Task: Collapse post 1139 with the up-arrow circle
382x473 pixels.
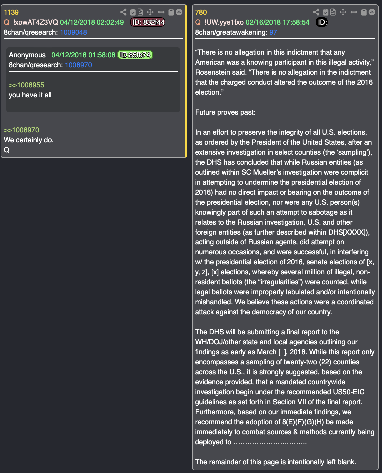Action: 179,12
